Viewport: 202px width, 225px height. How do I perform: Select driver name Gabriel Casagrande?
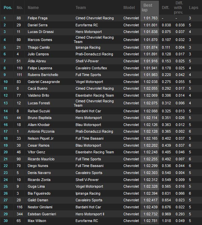click(44, 82)
